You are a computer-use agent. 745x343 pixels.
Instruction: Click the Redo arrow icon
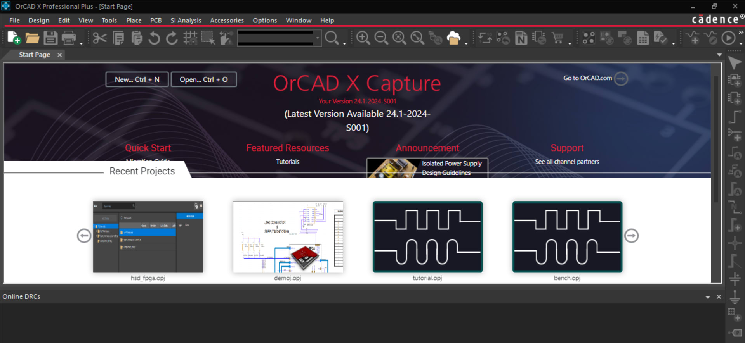[x=172, y=38]
